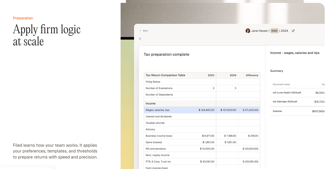
Task: Click the $ 107,000.00 wages 2024 cell
Action: point(228,110)
